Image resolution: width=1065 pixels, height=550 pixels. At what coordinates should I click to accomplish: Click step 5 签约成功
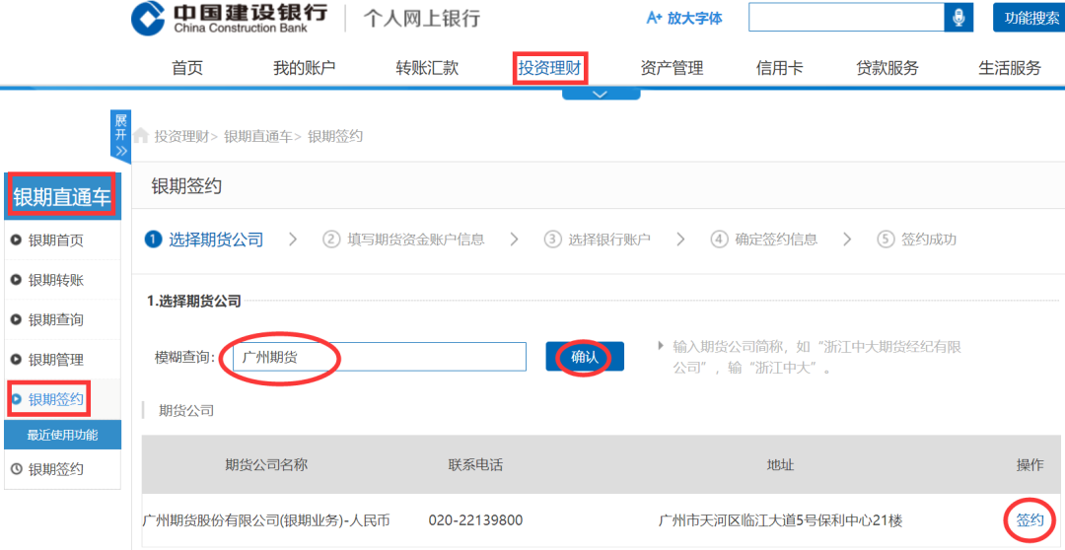[x=917, y=239]
